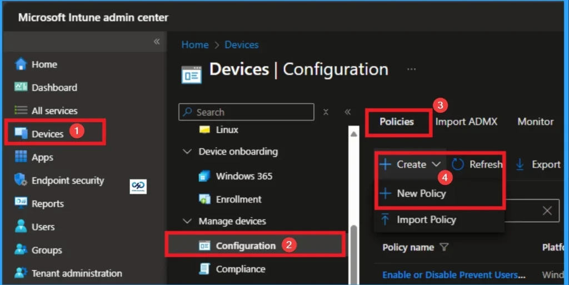Click the Policy name filter funnel icon
The image size is (569, 285).
[444, 247]
